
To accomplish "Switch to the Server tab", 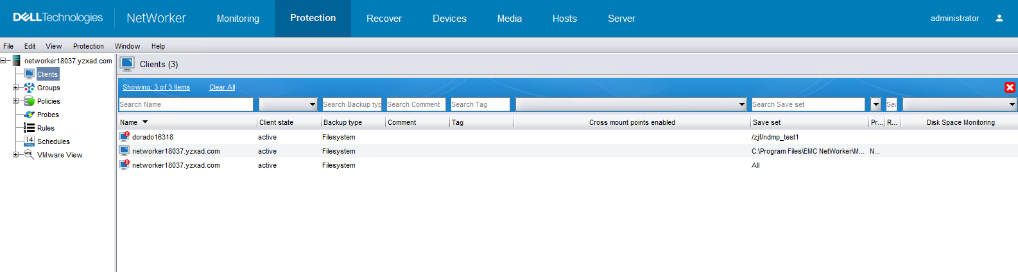I will (621, 19).
